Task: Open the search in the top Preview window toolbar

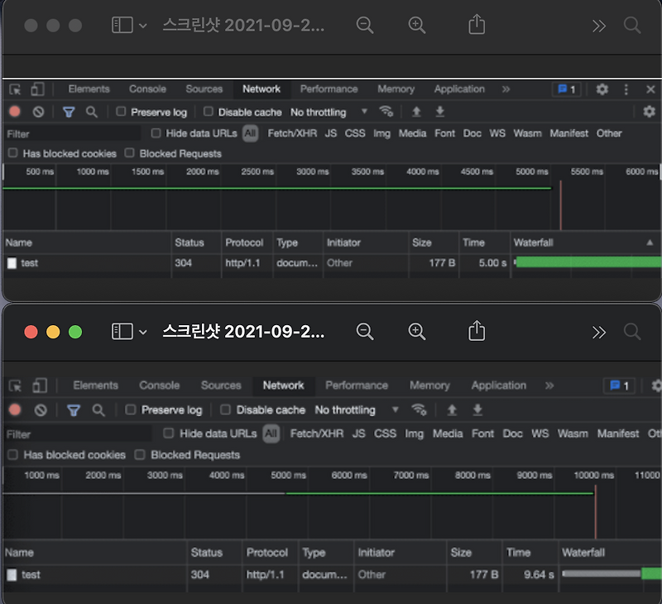Action: point(632,26)
